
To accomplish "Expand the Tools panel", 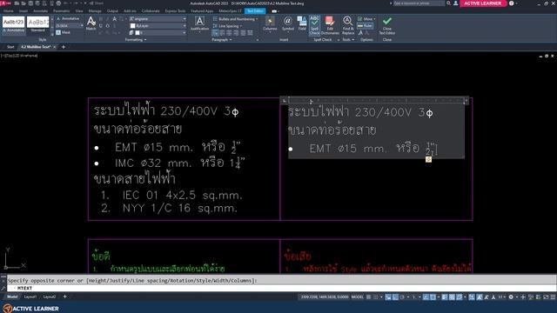I will coord(348,40).
